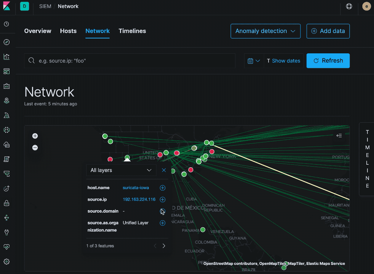374x274 pixels.
Task: Click 'Unified Layer' organization value
Action: click(135, 223)
